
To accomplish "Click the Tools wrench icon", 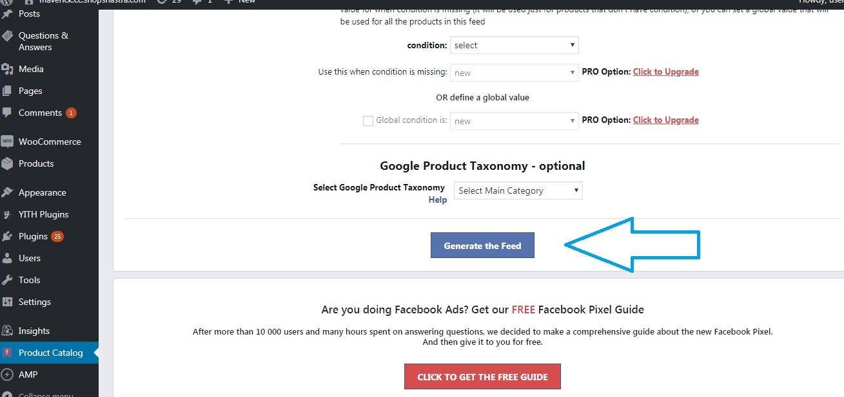I will click(7, 280).
